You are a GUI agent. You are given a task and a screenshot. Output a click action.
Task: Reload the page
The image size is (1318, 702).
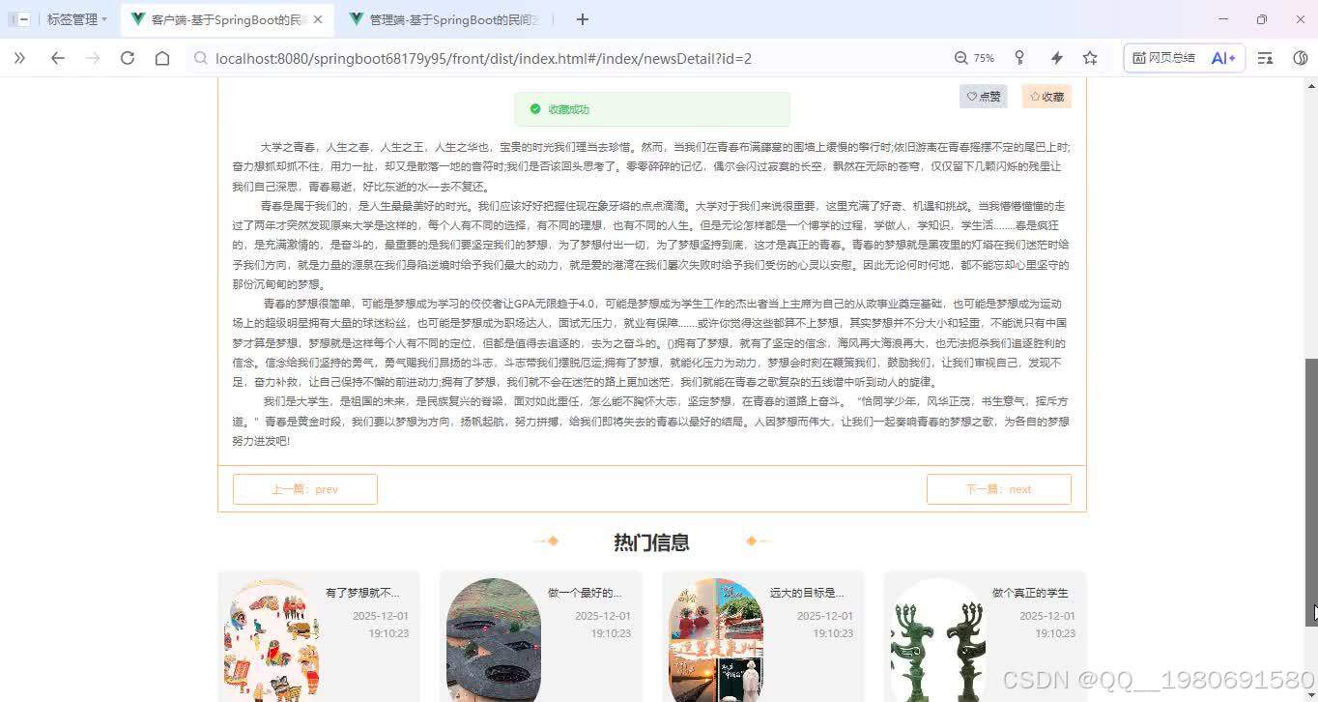pyautogui.click(x=128, y=58)
